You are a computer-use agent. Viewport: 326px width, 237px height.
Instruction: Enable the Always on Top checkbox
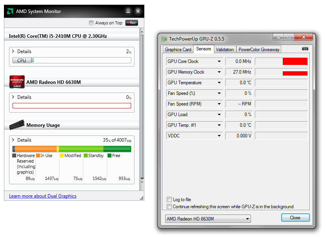click(x=91, y=23)
